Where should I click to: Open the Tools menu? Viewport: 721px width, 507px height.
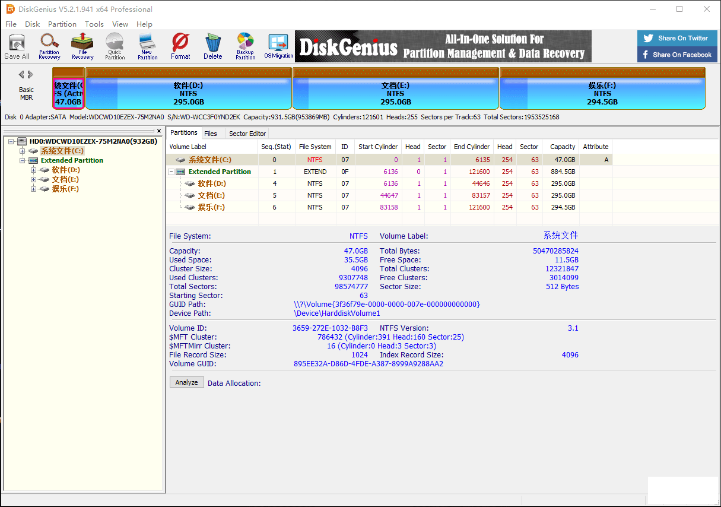tap(94, 24)
